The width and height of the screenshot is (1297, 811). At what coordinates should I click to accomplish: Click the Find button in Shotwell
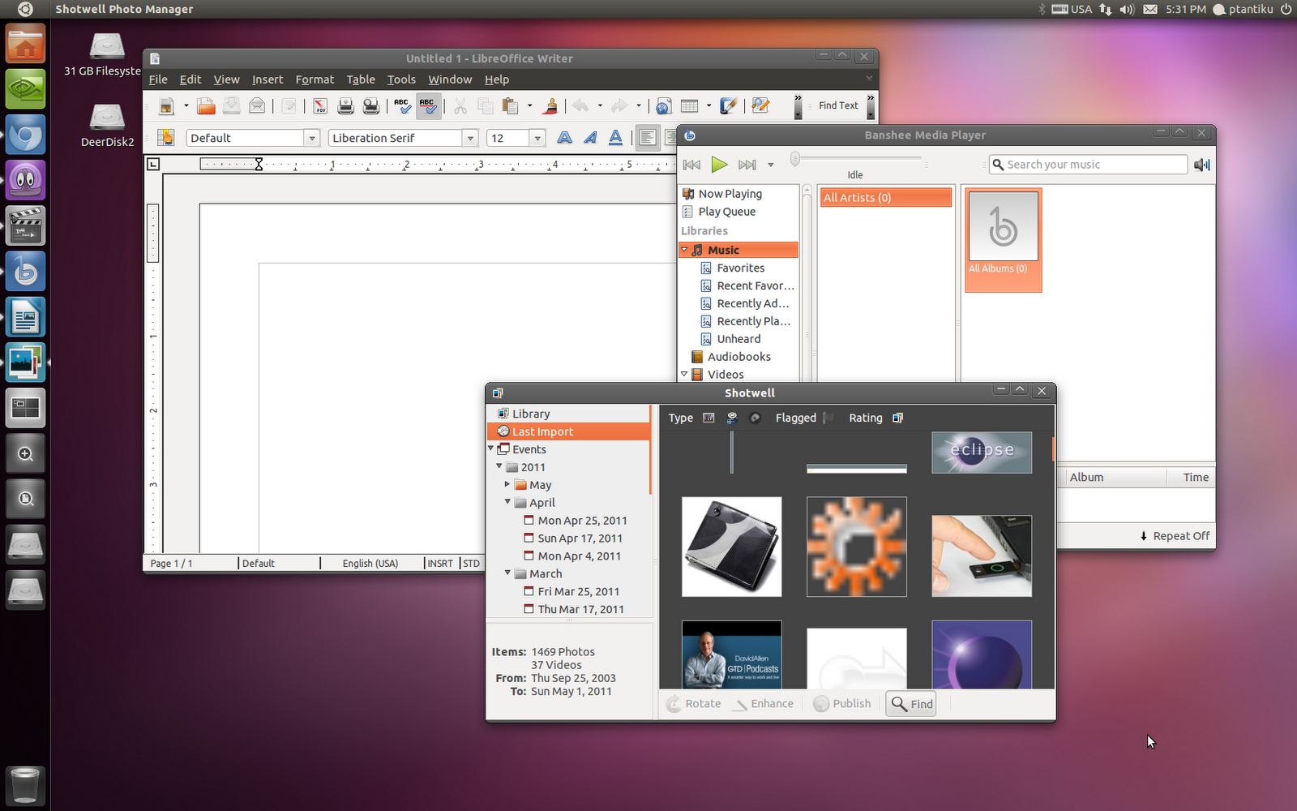(912, 704)
